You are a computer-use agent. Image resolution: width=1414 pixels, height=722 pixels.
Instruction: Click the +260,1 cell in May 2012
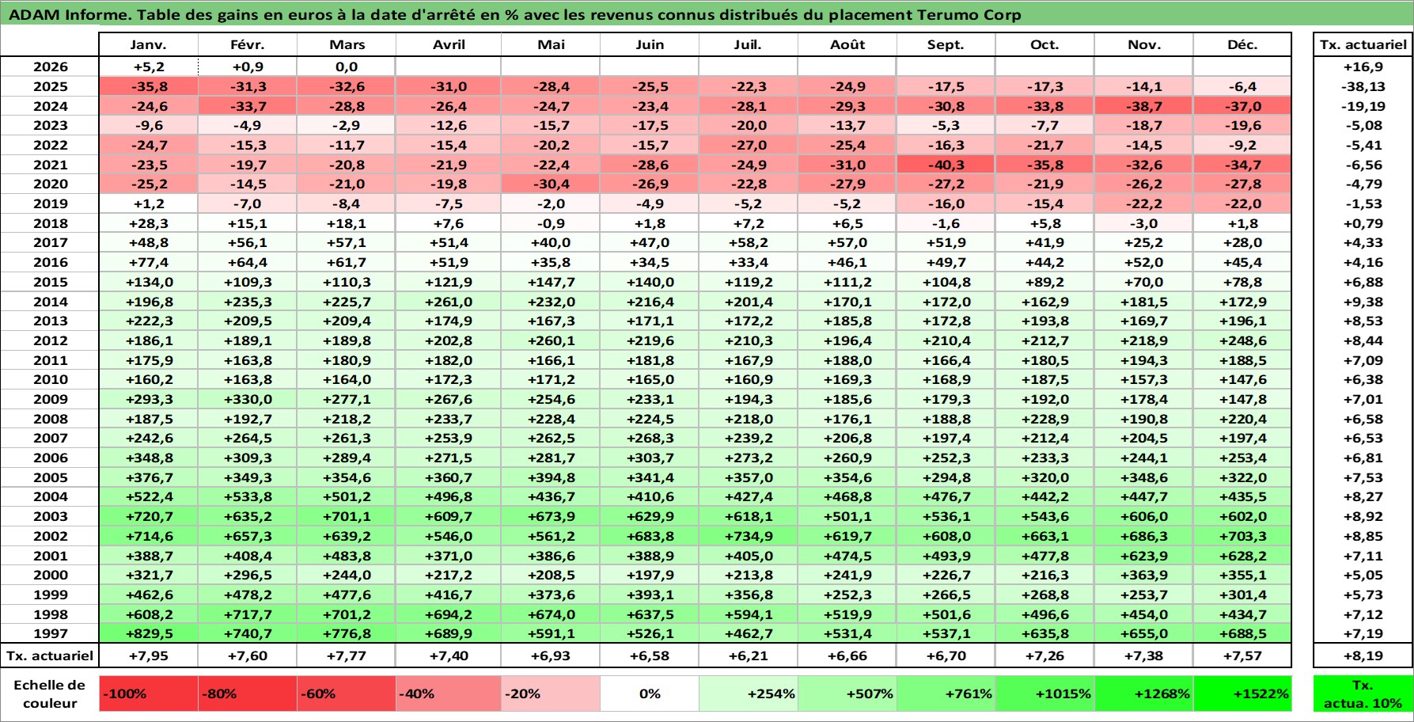[551, 340]
